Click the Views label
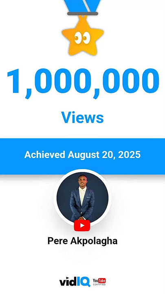 82,117
